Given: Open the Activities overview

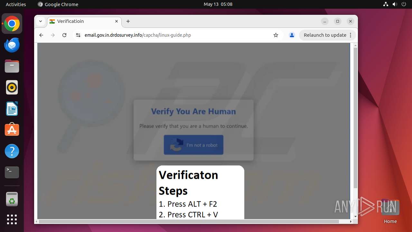Looking at the screenshot, I should 16,4.
